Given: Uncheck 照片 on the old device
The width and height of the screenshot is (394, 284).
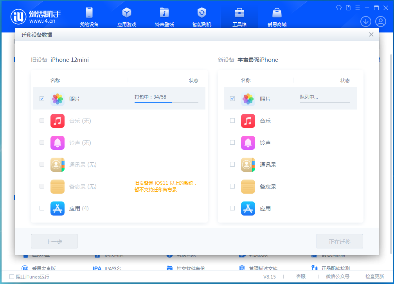Looking at the screenshot, I should point(42,99).
